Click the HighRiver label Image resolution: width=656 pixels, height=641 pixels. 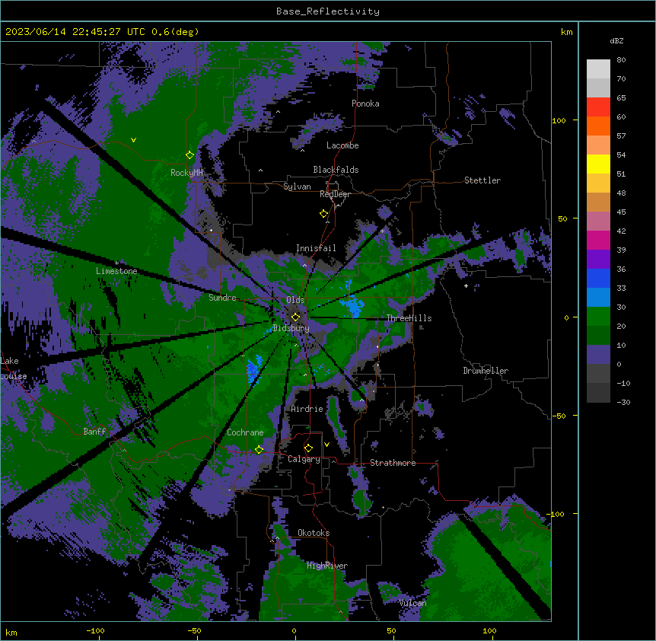pyautogui.click(x=327, y=566)
